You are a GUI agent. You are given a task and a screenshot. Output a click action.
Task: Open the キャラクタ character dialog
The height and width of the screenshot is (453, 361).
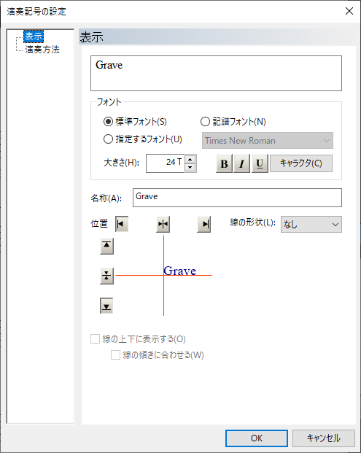pos(301,163)
